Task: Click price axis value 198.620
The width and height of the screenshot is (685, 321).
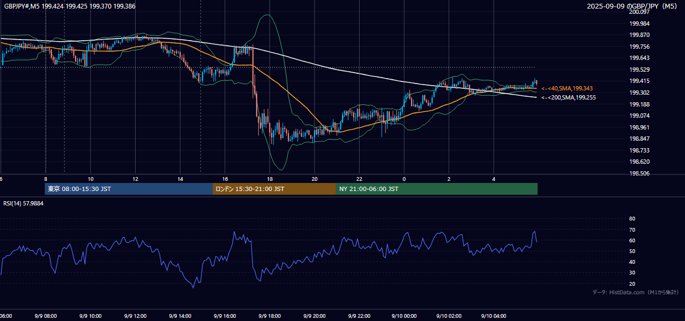Action: point(639,162)
